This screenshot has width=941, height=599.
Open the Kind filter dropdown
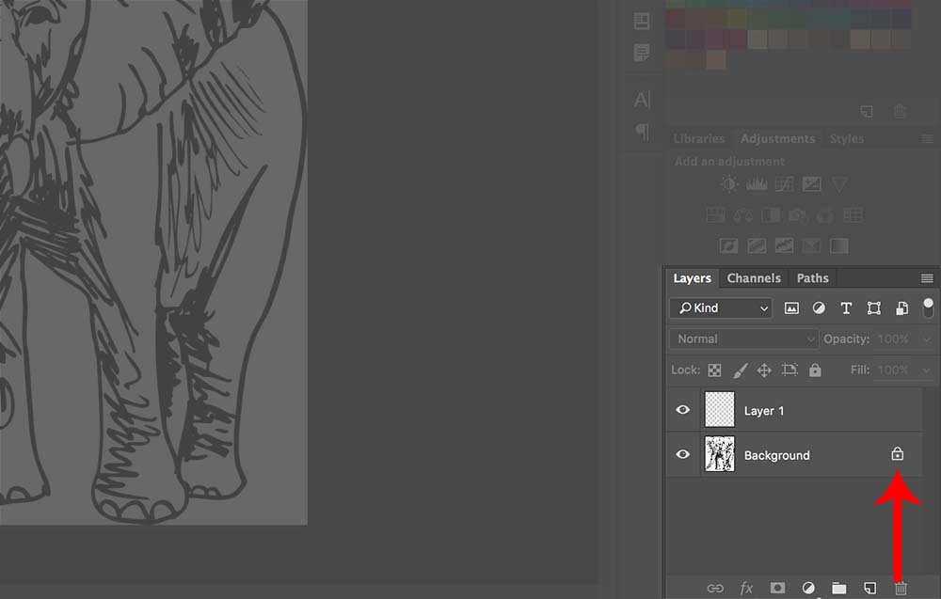[x=721, y=308]
